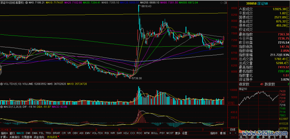Image resolution: width=290 pixels, height=139 pixels.
Task: Open the 窗口 window option
Action: tap(12, 133)
